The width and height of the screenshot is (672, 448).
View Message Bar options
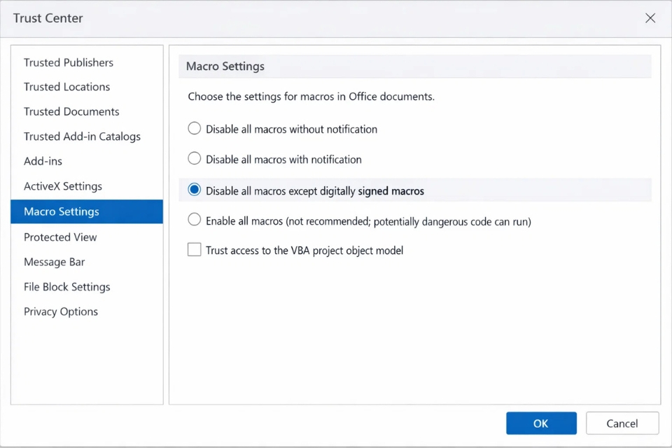tap(55, 262)
